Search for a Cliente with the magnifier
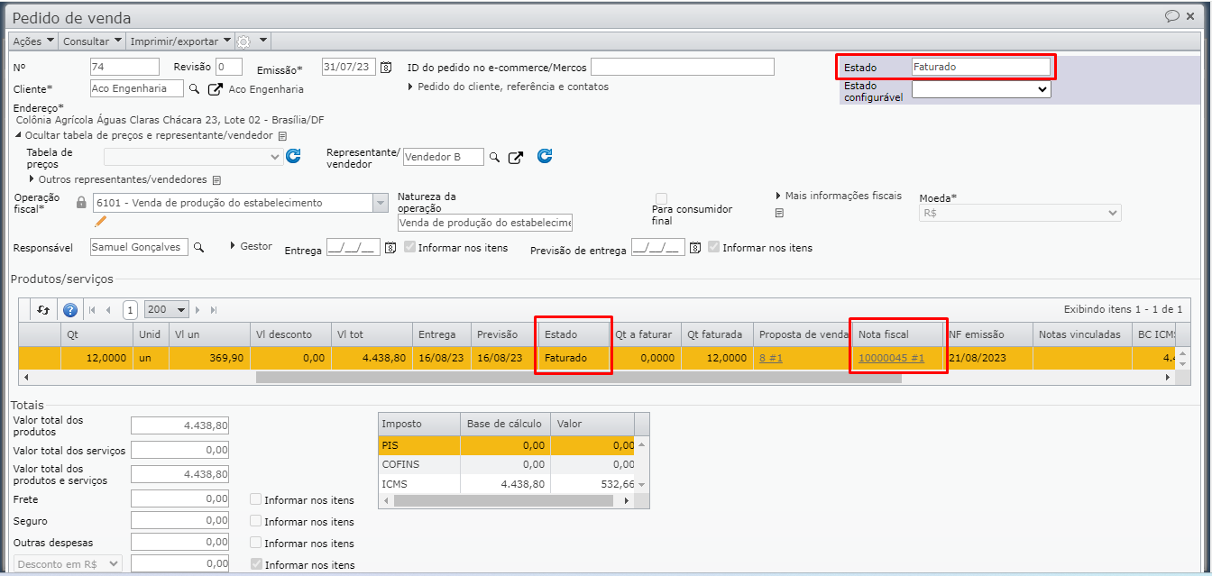Image resolution: width=1212 pixels, height=576 pixels. (x=193, y=88)
